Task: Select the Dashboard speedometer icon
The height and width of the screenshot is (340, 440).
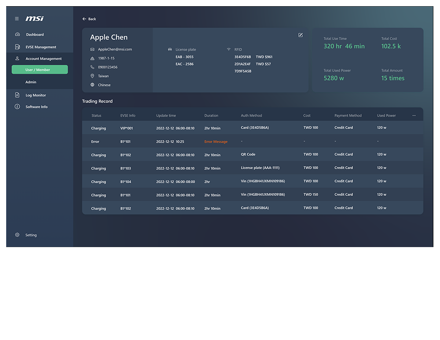Action: coord(16,34)
